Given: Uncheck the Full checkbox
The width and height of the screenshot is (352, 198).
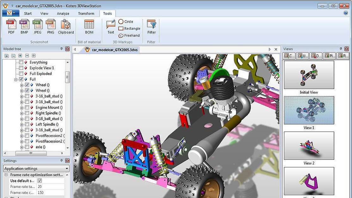Looking at the screenshot, I should click(x=21, y=79).
